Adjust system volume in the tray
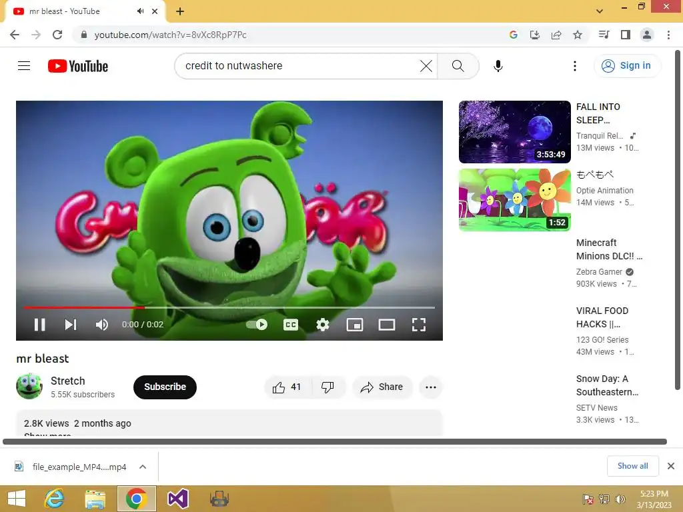The height and width of the screenshot is (512, 683). pos(620,499)
